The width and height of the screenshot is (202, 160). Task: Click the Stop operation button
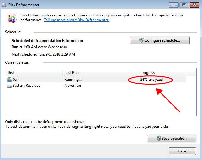click(172, 139)
